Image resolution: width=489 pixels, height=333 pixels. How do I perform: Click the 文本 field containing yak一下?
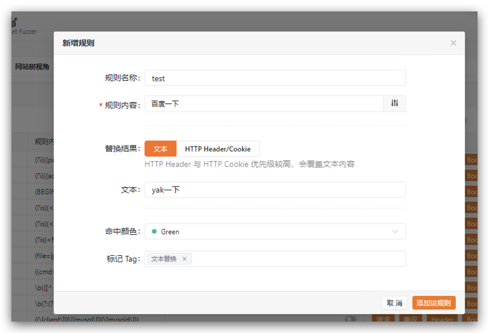coord(275,190)
